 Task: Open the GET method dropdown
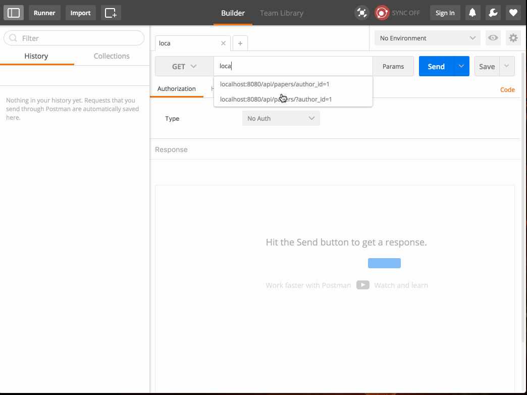click(184, 66)
